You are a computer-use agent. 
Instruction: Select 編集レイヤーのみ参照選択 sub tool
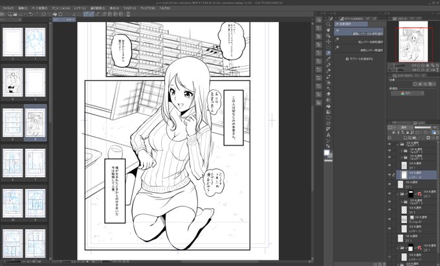(360, 32)
